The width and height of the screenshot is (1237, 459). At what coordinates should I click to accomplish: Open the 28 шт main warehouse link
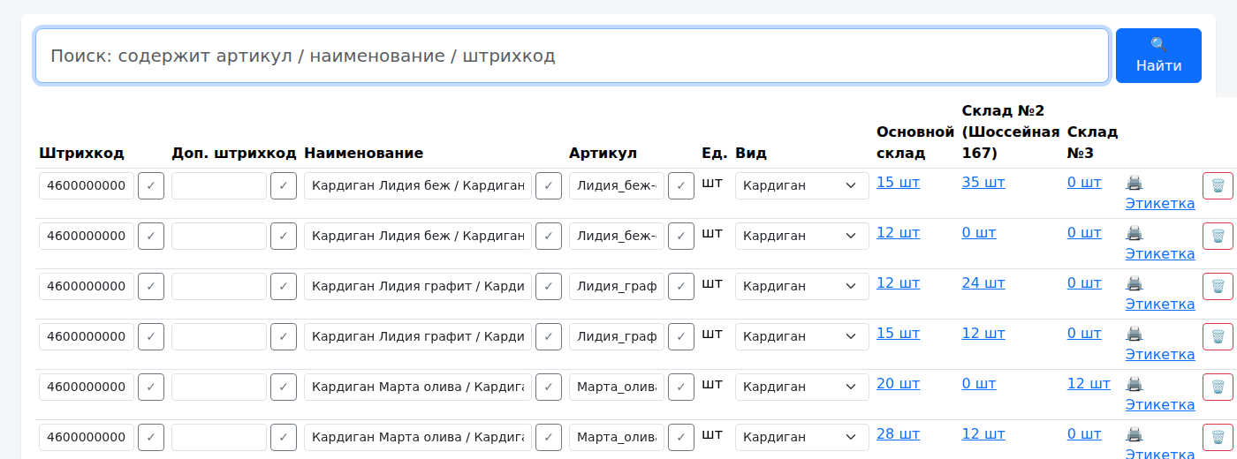click(898, 434)
